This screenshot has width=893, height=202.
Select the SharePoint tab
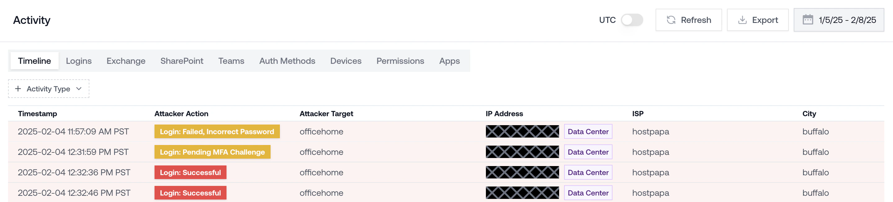pyautogui.click(x=182, y=61)
